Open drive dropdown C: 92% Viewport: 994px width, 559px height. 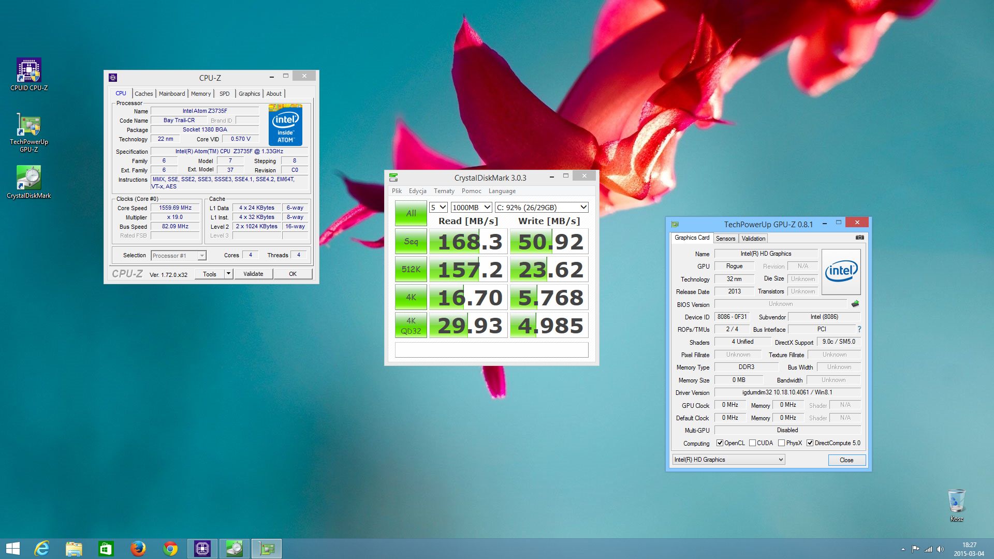tap(542, 207)
